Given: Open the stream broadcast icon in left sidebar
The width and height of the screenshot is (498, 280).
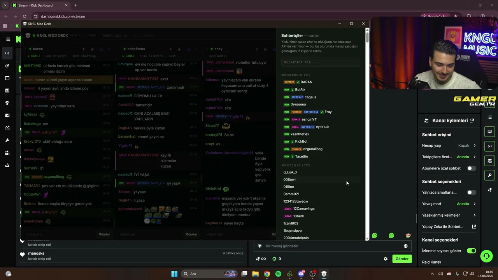Looking at the screenshot, I should click(7, 53).
